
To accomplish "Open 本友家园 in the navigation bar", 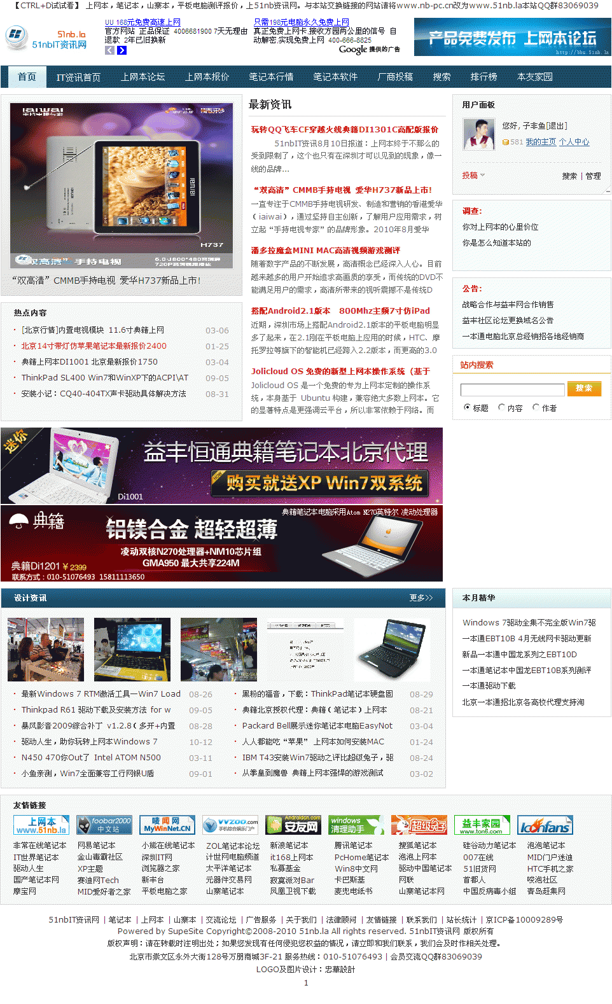I will (535, 77).
